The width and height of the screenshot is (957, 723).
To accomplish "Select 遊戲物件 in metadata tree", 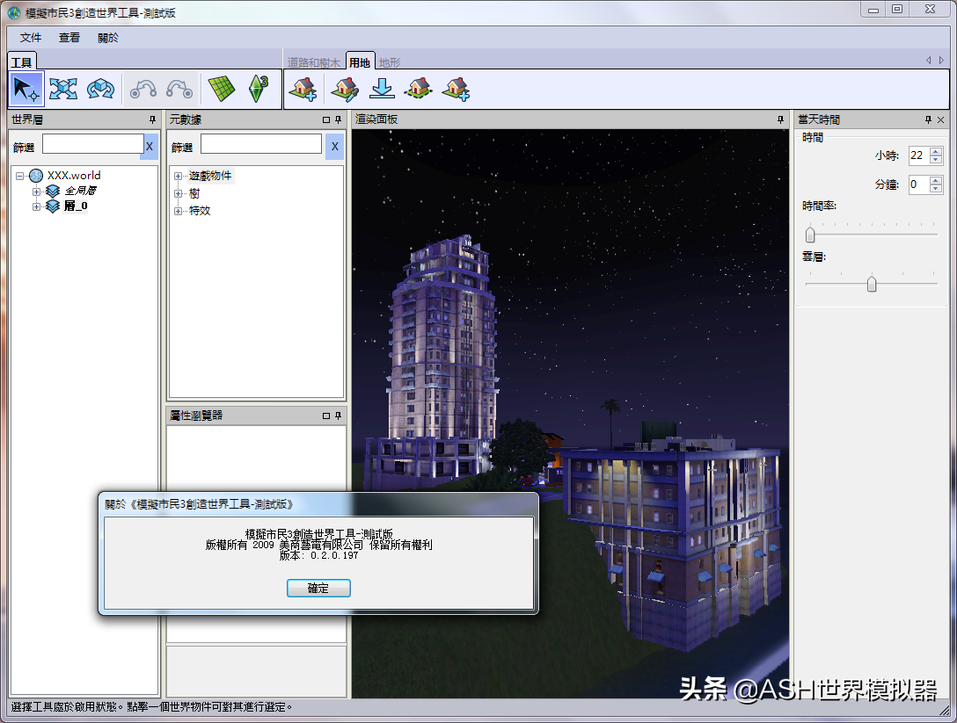I will click(210, 176).
